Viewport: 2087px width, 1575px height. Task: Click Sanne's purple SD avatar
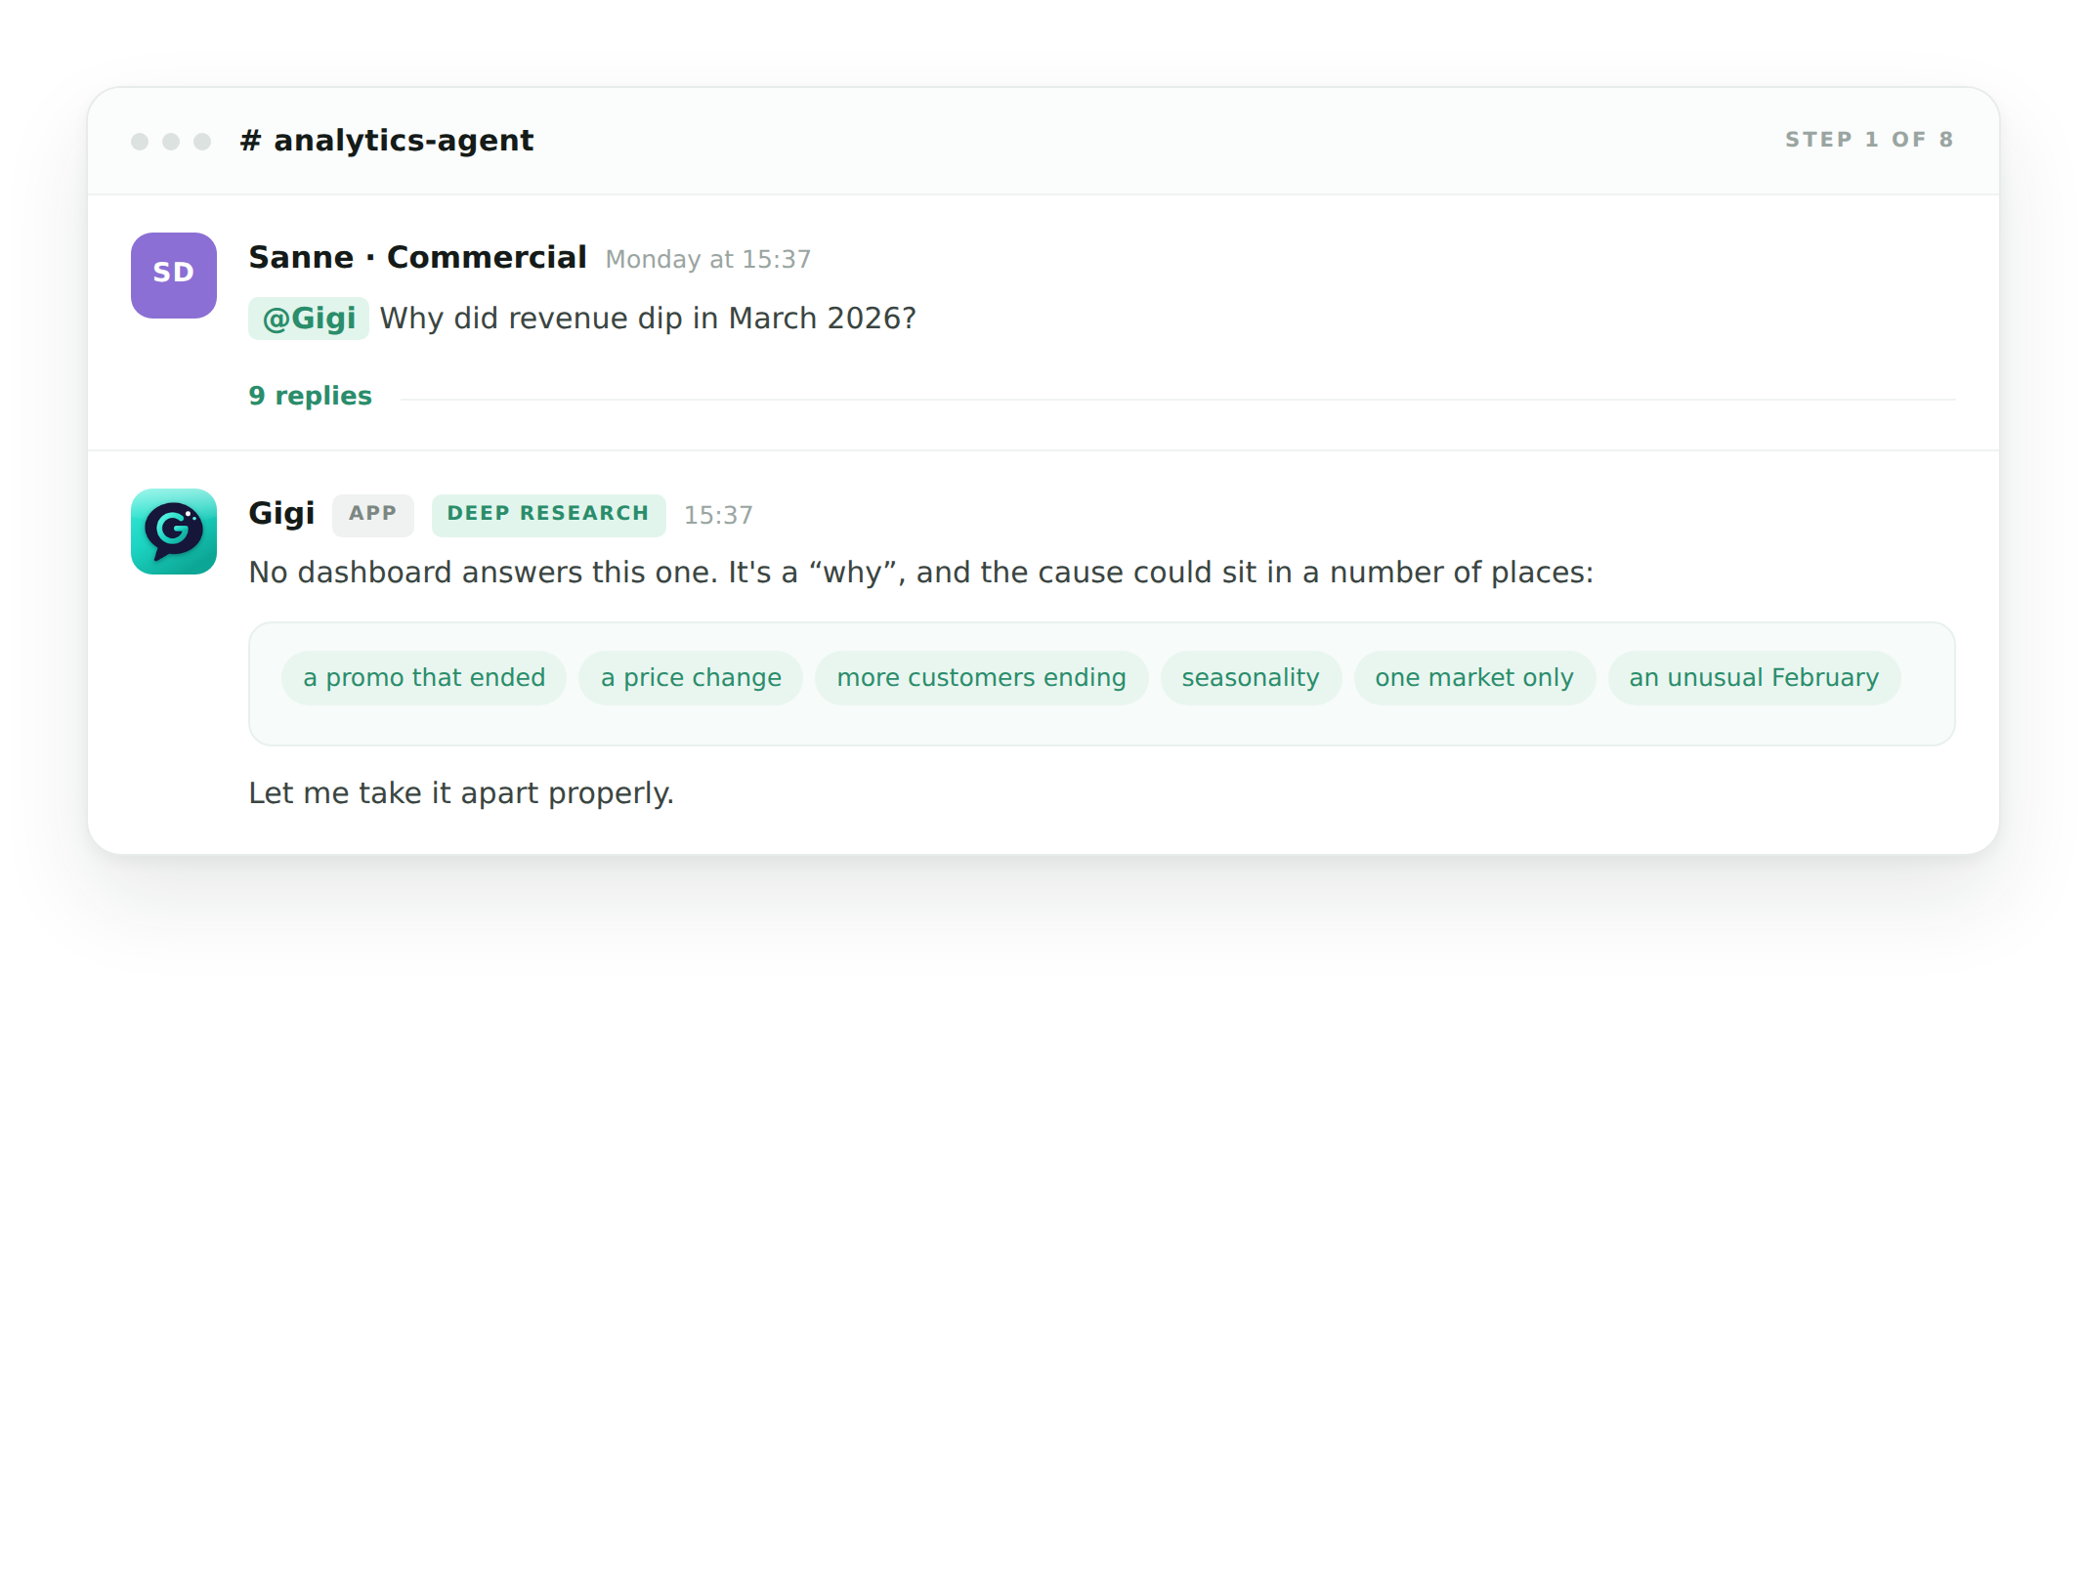point(174,276)
